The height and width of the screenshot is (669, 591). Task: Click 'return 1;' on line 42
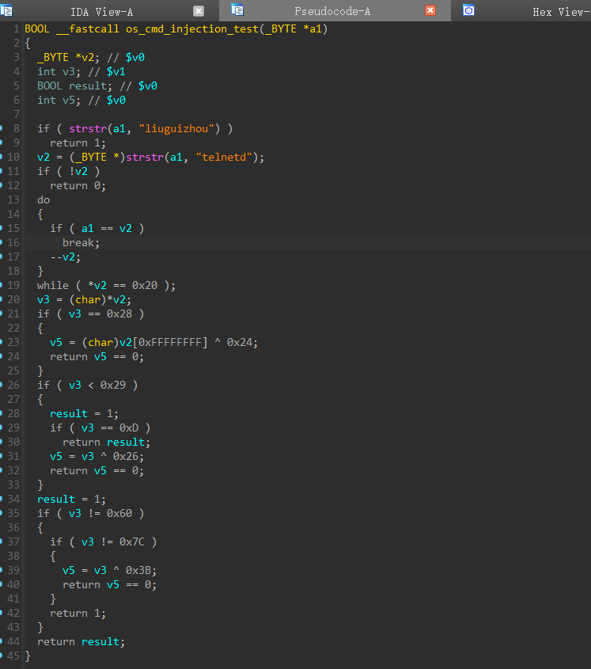point(78,613)
